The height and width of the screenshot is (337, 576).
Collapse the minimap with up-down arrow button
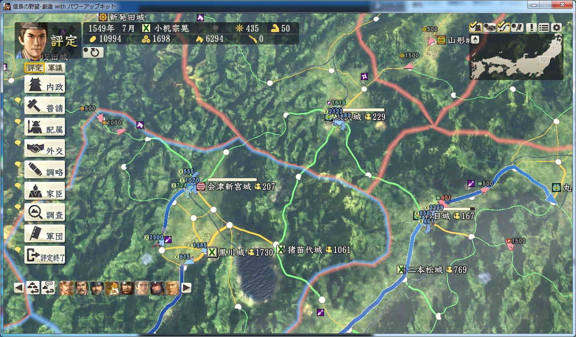(475, 40)
